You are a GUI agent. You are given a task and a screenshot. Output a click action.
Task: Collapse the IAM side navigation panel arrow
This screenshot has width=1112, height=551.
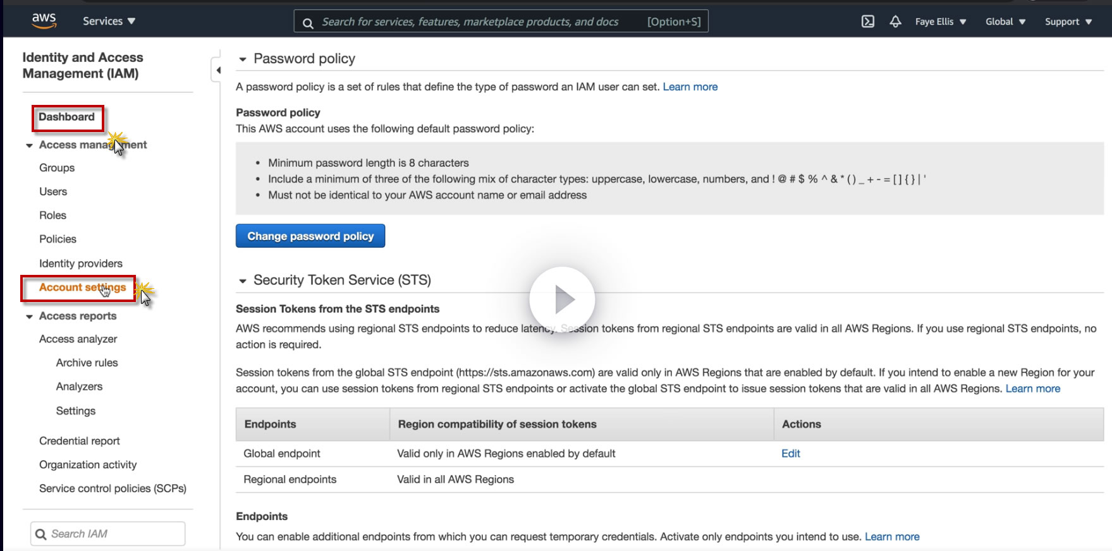217,70
